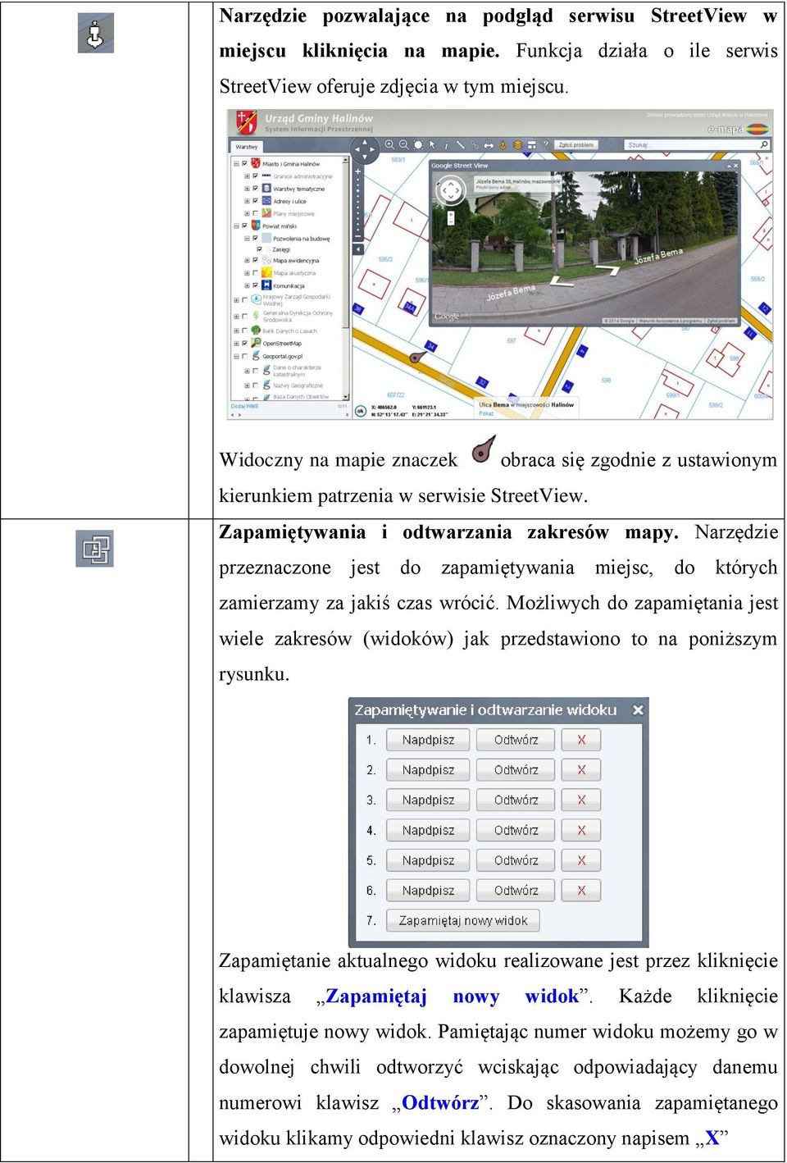Click the round 'ok' coordinates button

pyautogui.click(x=360, y=411)
